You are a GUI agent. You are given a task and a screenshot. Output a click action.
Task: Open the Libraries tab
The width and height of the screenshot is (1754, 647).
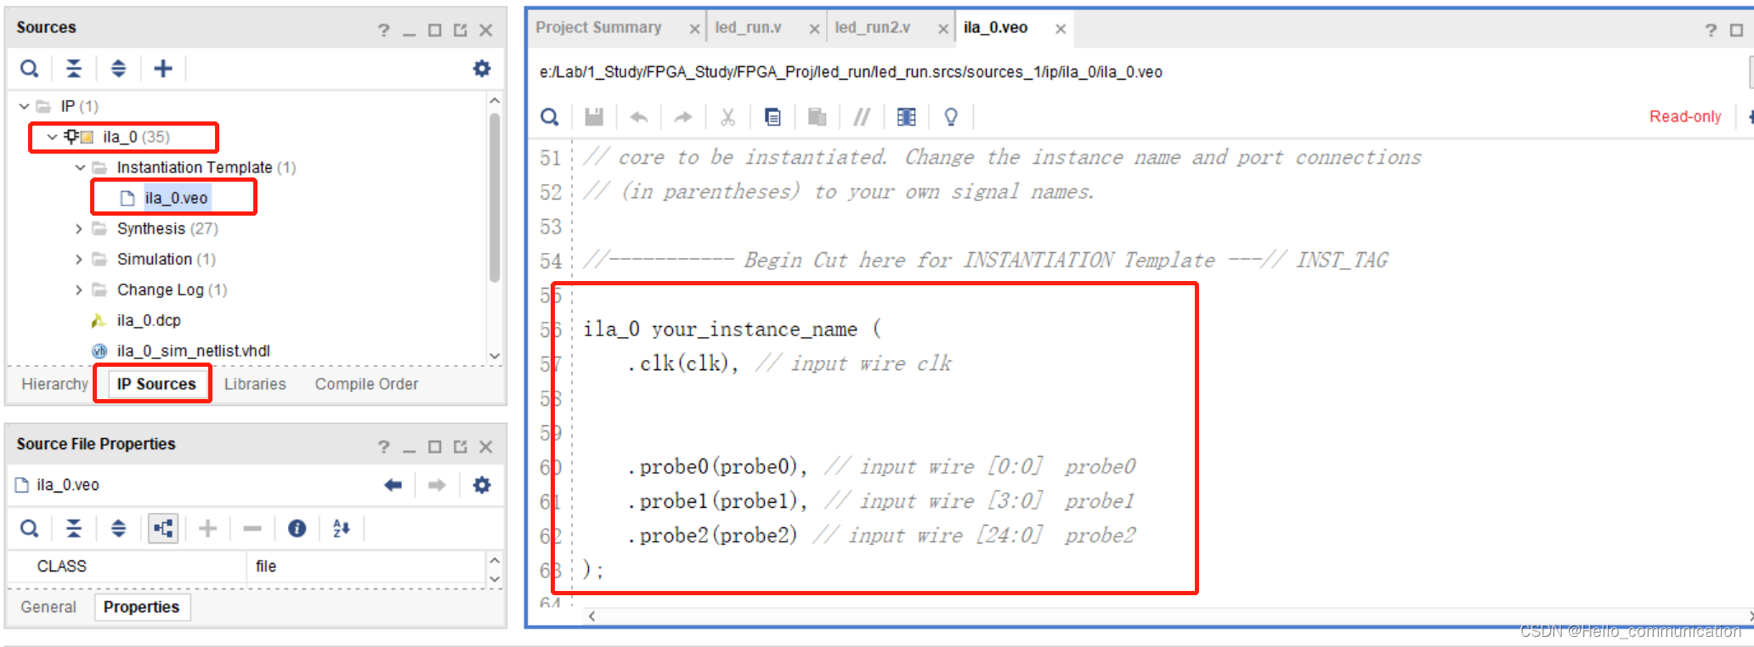255,384
